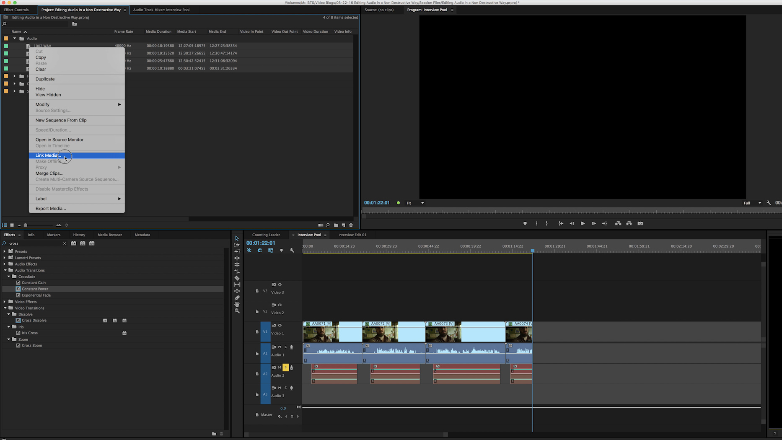Select Export Media in the context menu

coord(51,209)
